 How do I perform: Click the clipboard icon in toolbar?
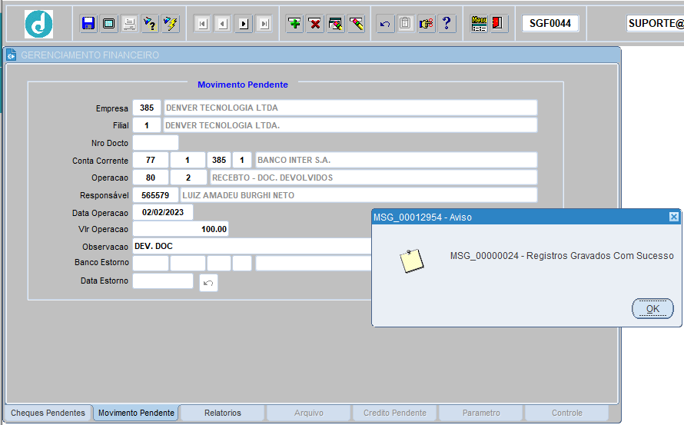405,24
